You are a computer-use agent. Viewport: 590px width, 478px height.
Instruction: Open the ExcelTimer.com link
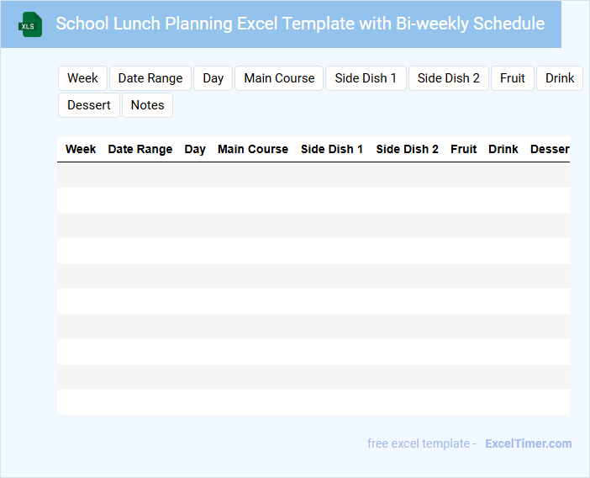coord(528,443)
